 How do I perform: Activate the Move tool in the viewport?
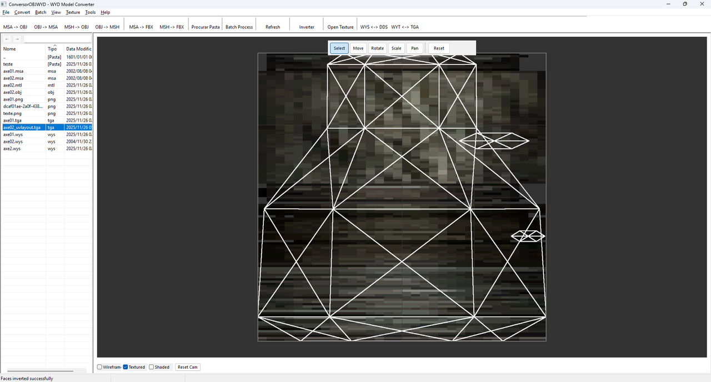tap(358, 48)
